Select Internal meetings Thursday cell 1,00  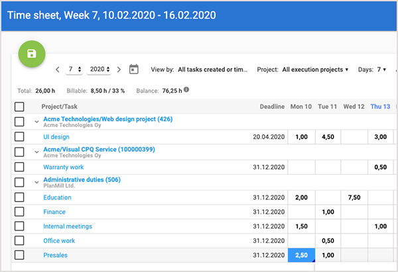pos(381,226)
